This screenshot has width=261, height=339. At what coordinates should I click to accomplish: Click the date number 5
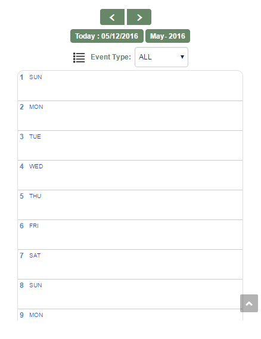click(21, 196)
